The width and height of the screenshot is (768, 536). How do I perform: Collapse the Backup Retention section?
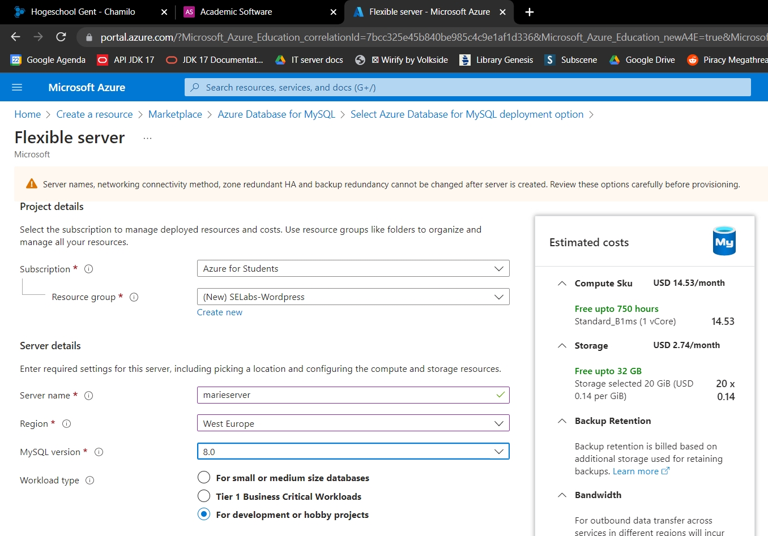[562, 421]
